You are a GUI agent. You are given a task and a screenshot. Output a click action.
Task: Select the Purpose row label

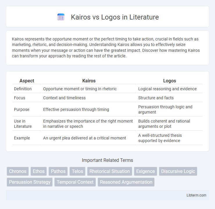pos(22,109)
